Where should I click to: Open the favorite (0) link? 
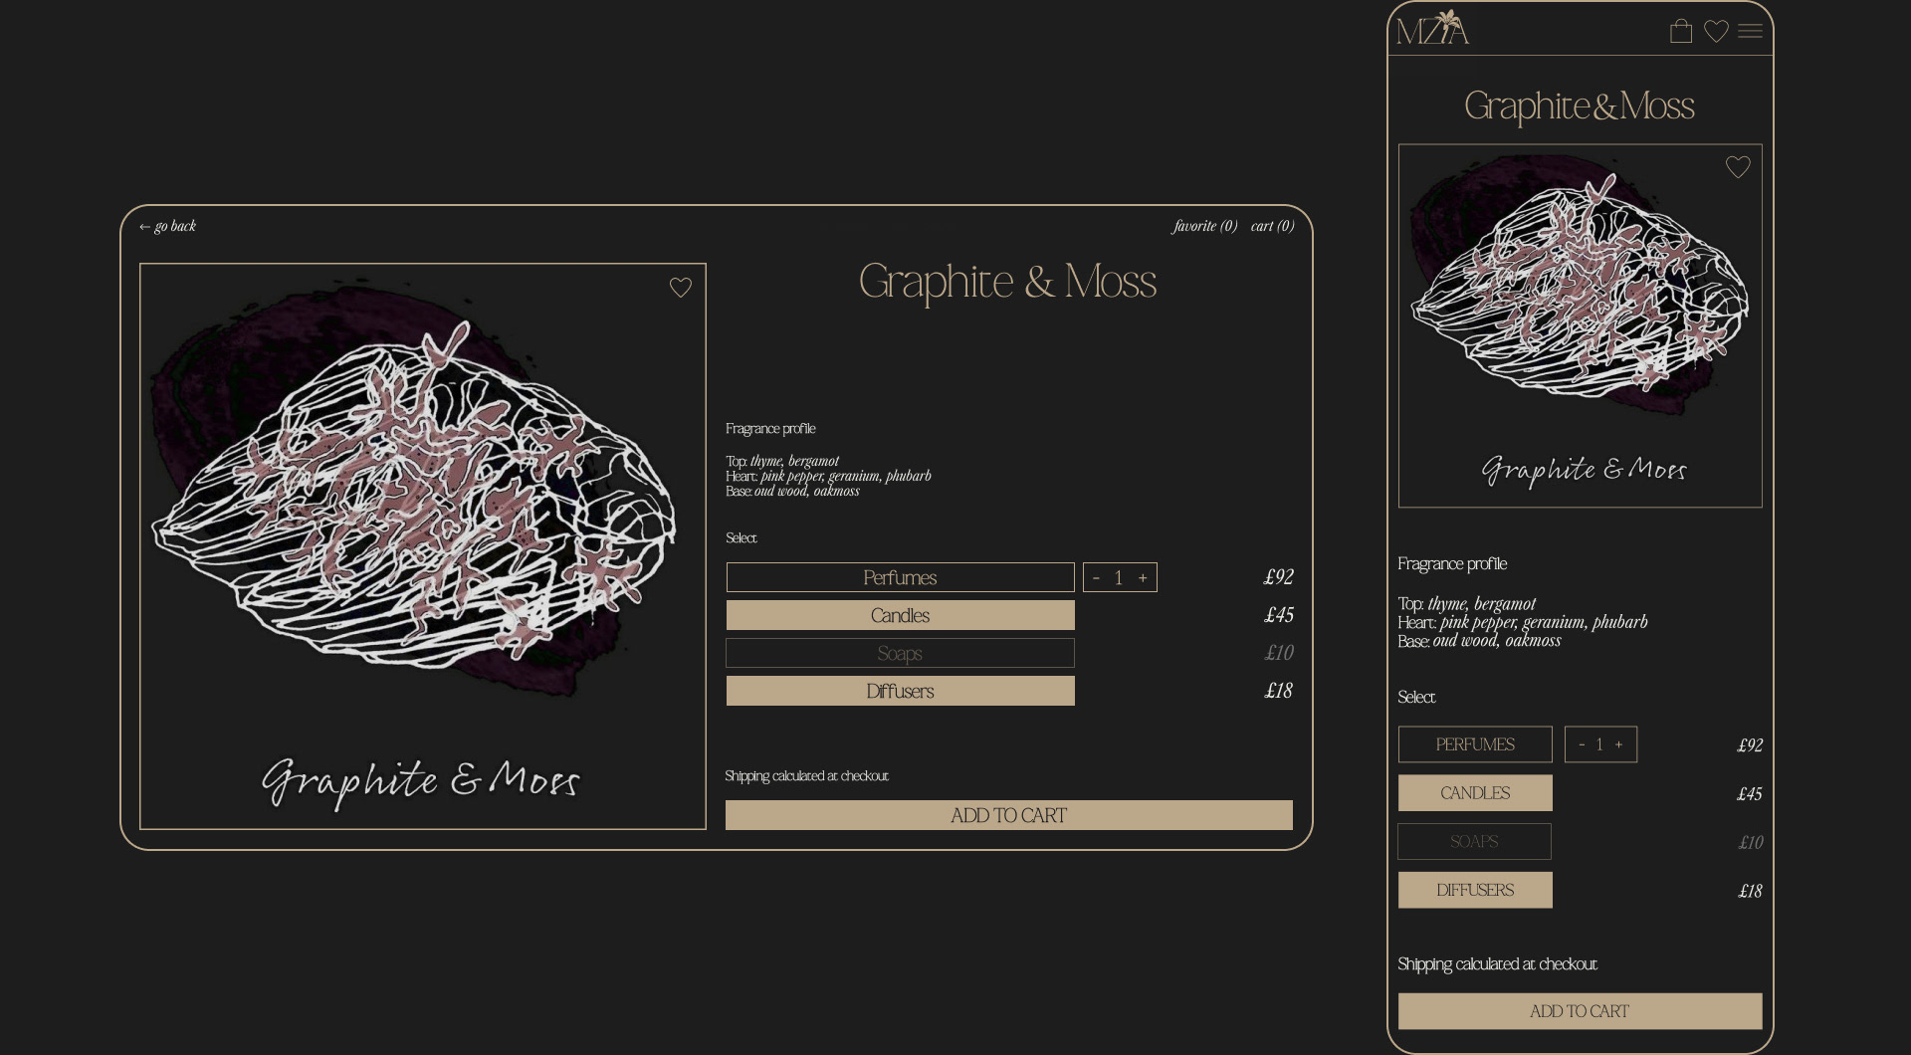(x=1204, y=227)
